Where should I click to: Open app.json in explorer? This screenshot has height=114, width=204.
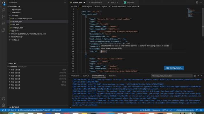click(15, 31)
